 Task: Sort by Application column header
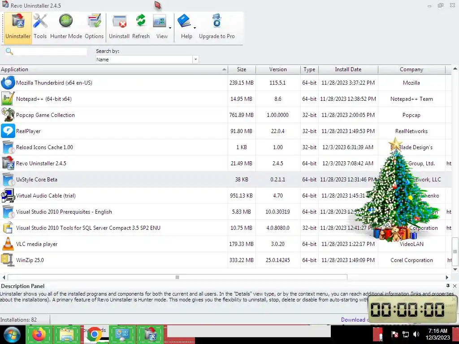(114, 69)
